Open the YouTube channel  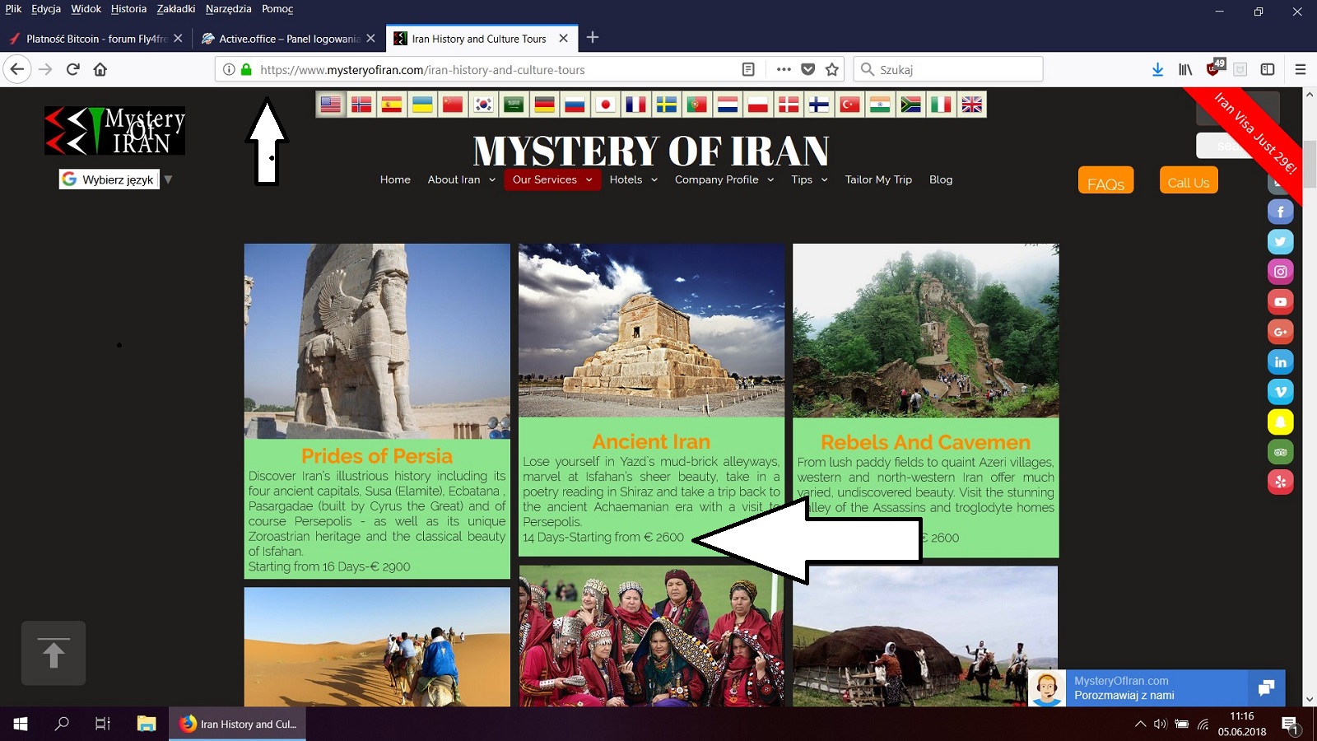click(x=1280, y=302)
